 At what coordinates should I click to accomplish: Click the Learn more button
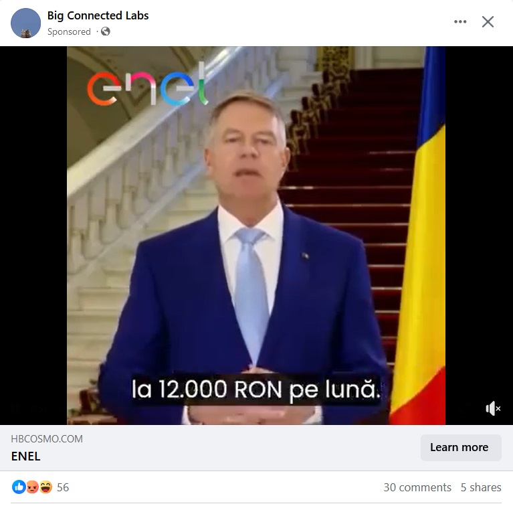(x=461, y=448)
